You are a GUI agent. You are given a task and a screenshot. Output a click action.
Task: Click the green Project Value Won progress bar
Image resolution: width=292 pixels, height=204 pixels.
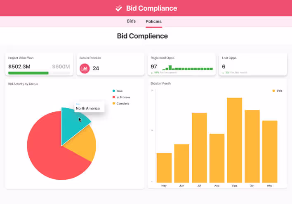tap(28, 73)
